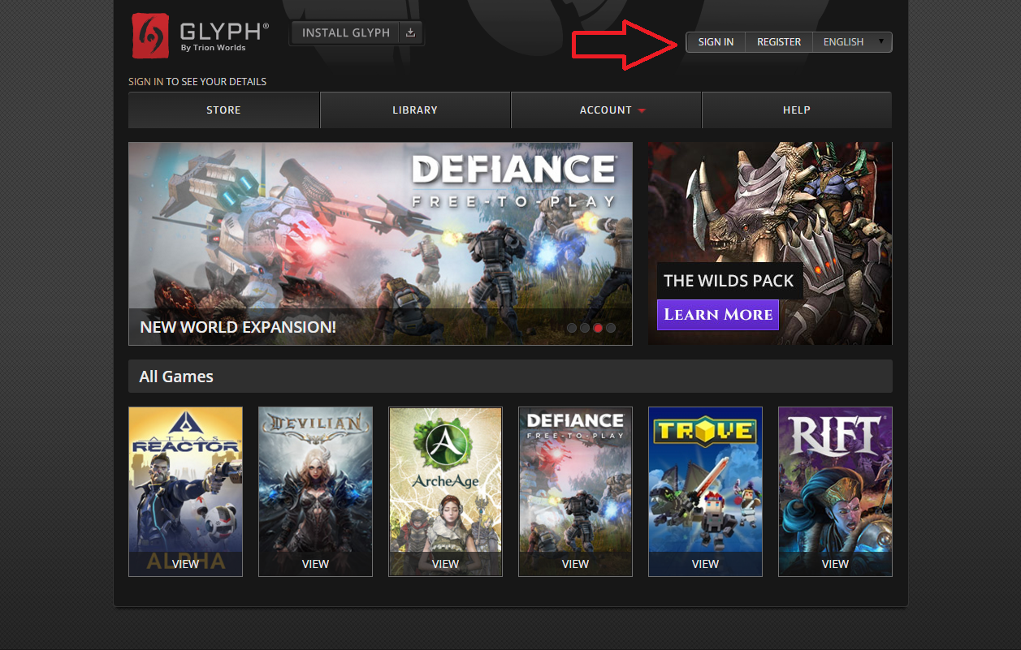Open the Atlas Reactor game tile
1021x650 pixels.
click(x=185, y=492)
